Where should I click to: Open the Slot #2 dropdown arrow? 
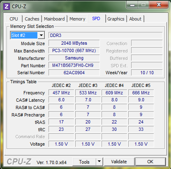[x=41, y=35]
